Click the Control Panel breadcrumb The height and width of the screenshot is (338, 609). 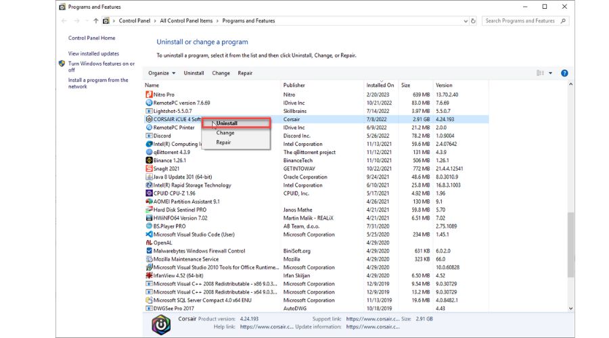(135, 21)
